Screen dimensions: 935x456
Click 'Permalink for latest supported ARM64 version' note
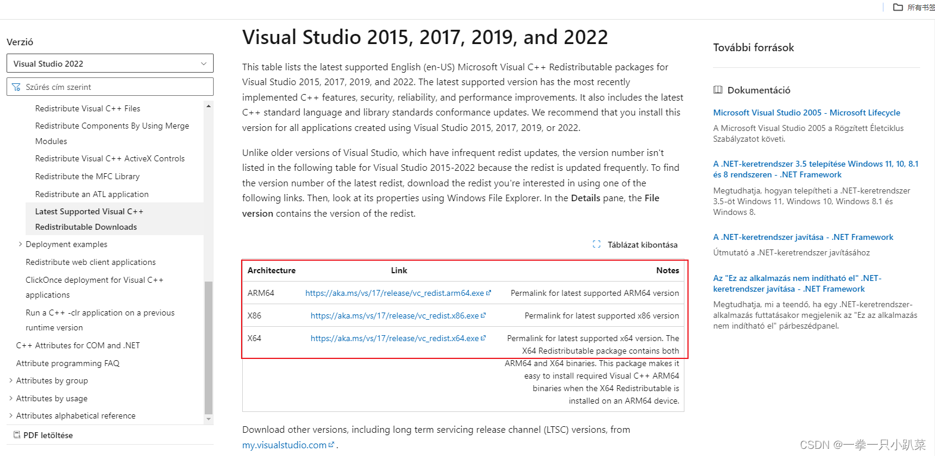tap(595, 293)
